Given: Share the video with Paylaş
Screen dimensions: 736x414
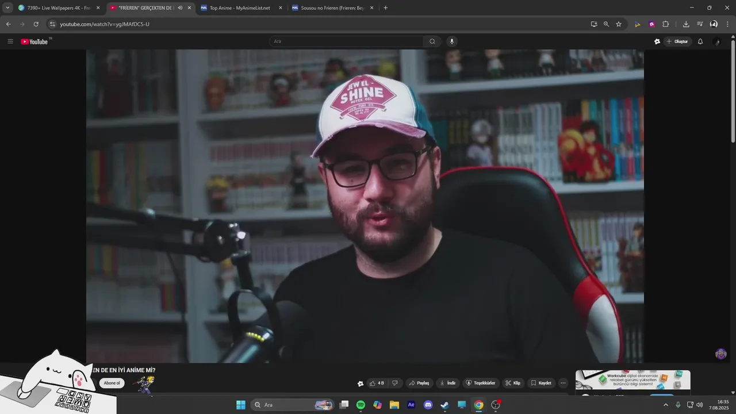Looking at the screenshot, I should pyautogui.click(x=419, y=383).
